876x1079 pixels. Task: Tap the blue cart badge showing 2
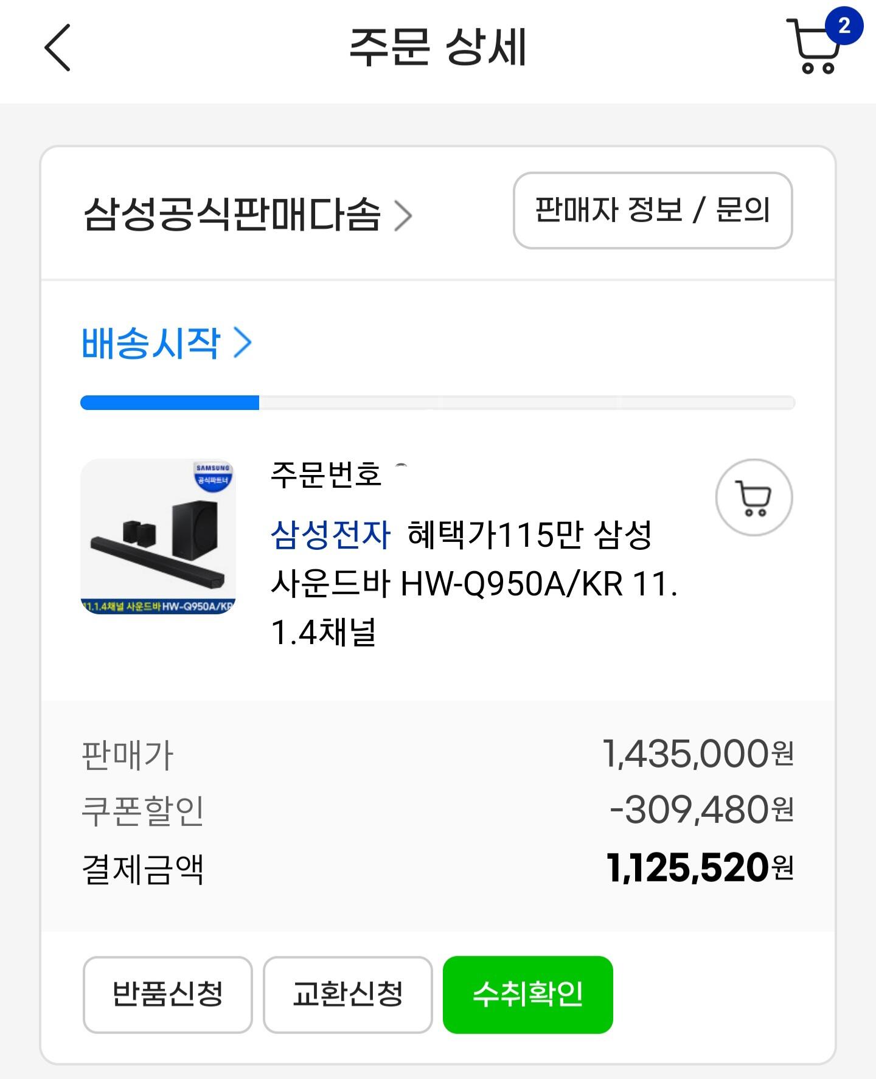(x=844, y=26)
